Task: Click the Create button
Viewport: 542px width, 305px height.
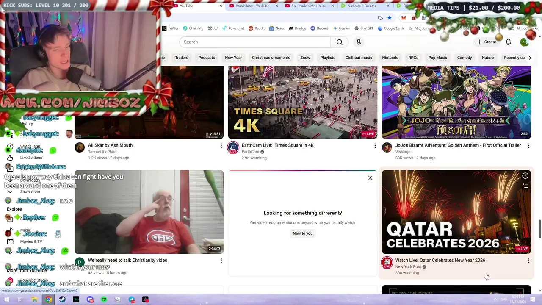Action: tap(486, 42)
